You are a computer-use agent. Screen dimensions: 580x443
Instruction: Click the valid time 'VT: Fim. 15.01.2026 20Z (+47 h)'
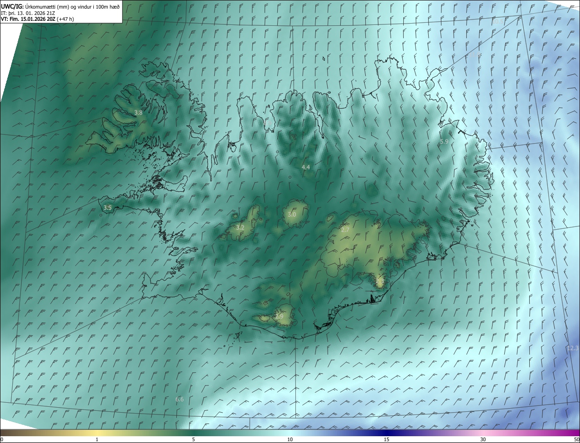pyautogui.click(x=37, y=19)
